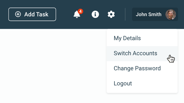Click the highlighted Switch Accounts row
Viewport: 184px width, 103px height.
[142, 53]
